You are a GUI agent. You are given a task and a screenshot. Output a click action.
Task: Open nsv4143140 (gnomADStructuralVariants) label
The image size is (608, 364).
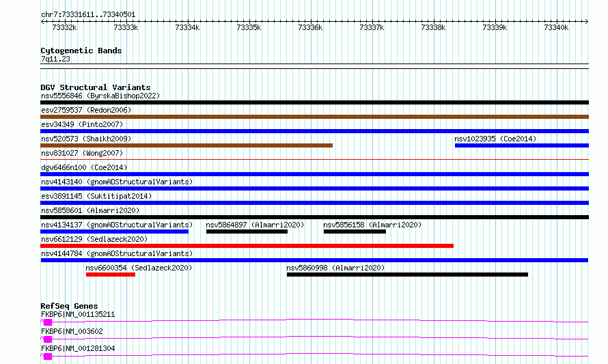pos(117,182)
